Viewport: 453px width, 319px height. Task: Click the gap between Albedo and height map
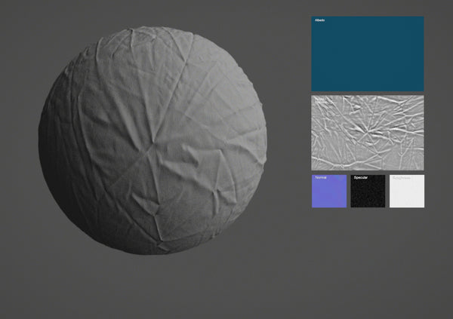[368, 93]
